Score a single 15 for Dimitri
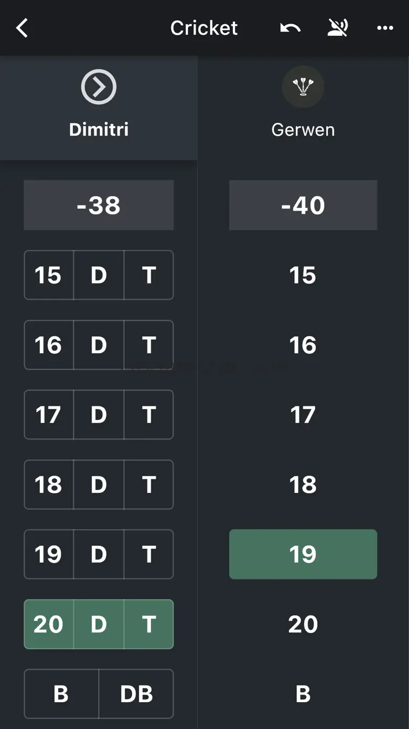409x729 pixels. [48, 275]
